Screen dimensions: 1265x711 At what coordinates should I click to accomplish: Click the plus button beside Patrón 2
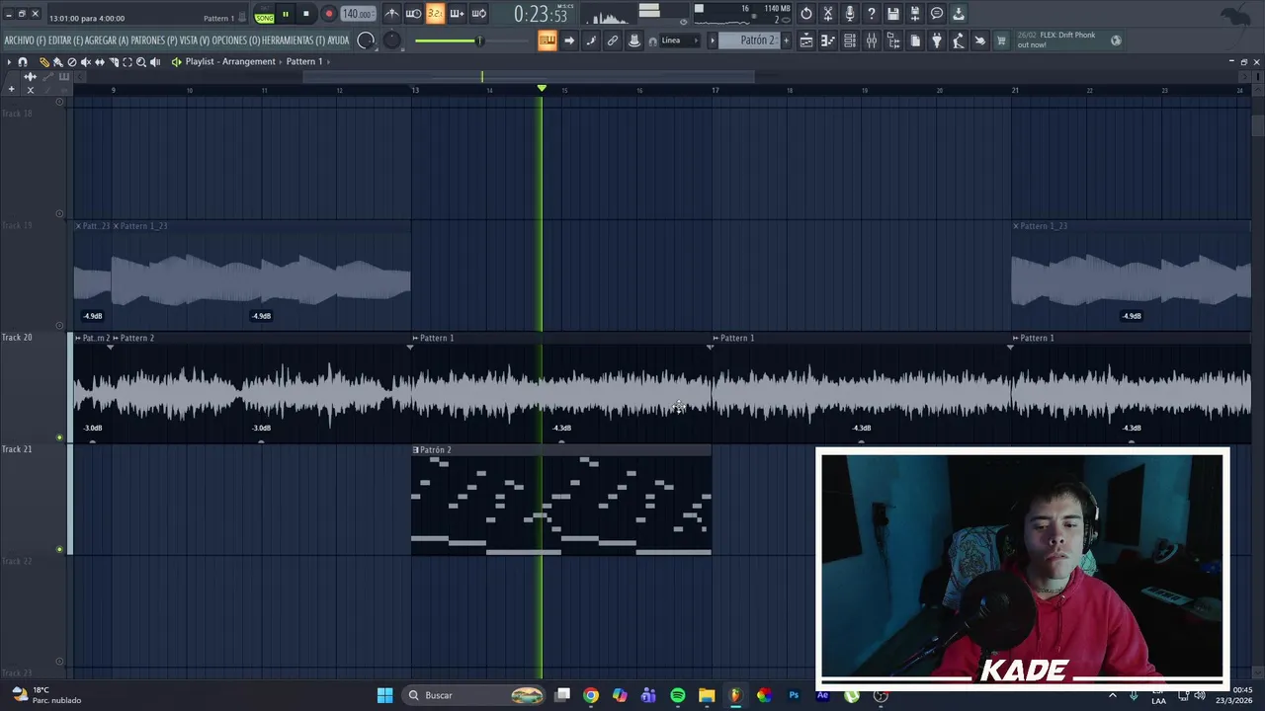pyautogui.click(x=787, y=40)
